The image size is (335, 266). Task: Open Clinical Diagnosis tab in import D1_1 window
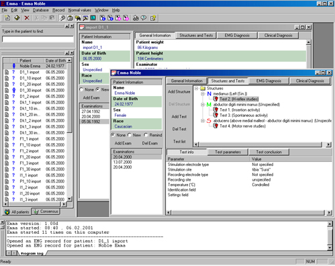278,36
